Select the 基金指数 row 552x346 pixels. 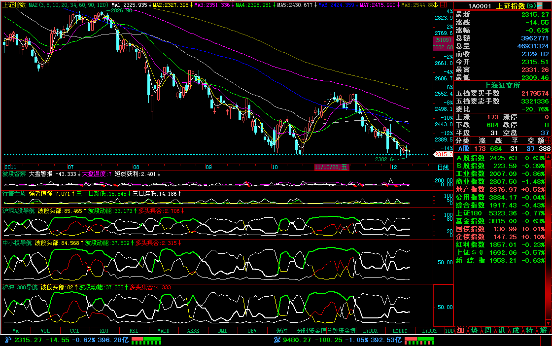point(500,221)
